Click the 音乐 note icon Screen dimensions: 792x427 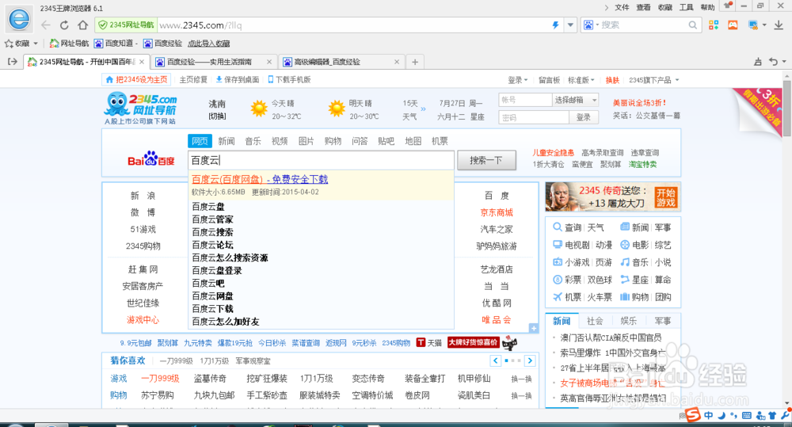[x=625, y=262]
